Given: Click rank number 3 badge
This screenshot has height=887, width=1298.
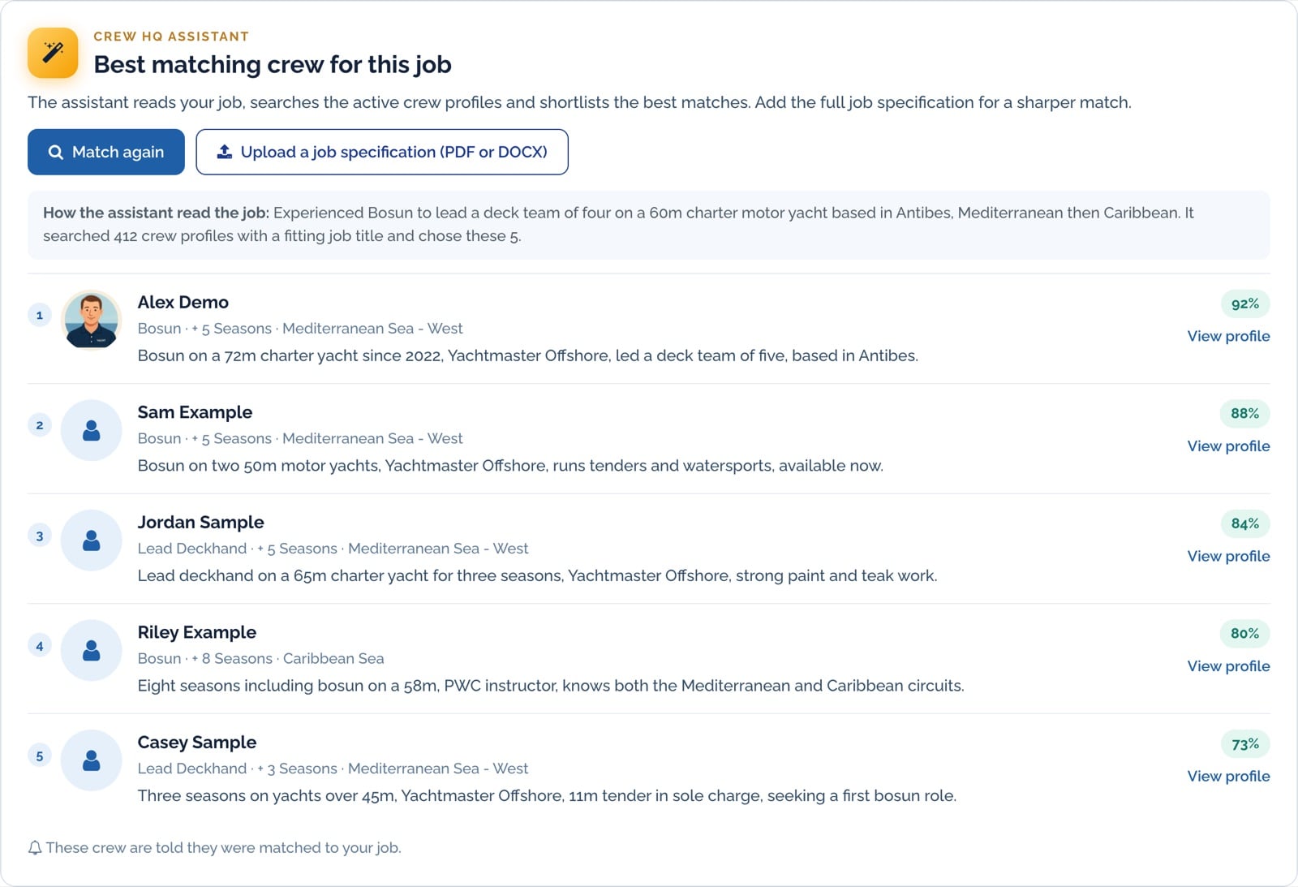Looking at the screenshot, I should click(x=40, y=536).
